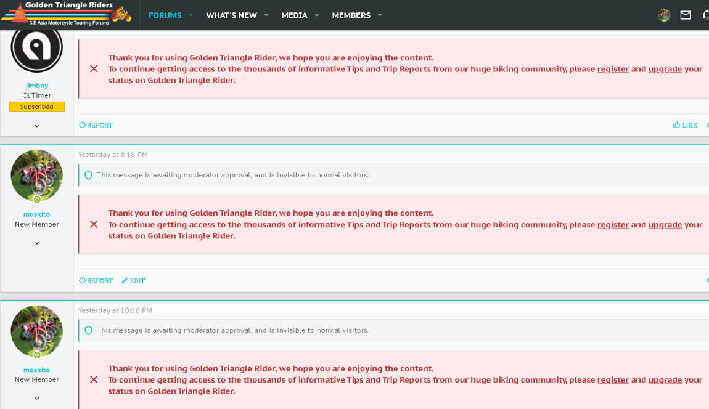The height and width of the screenshot is (409, 709).
Task: Open the account avatar in top bar
Action: click(x=664, y=15)
